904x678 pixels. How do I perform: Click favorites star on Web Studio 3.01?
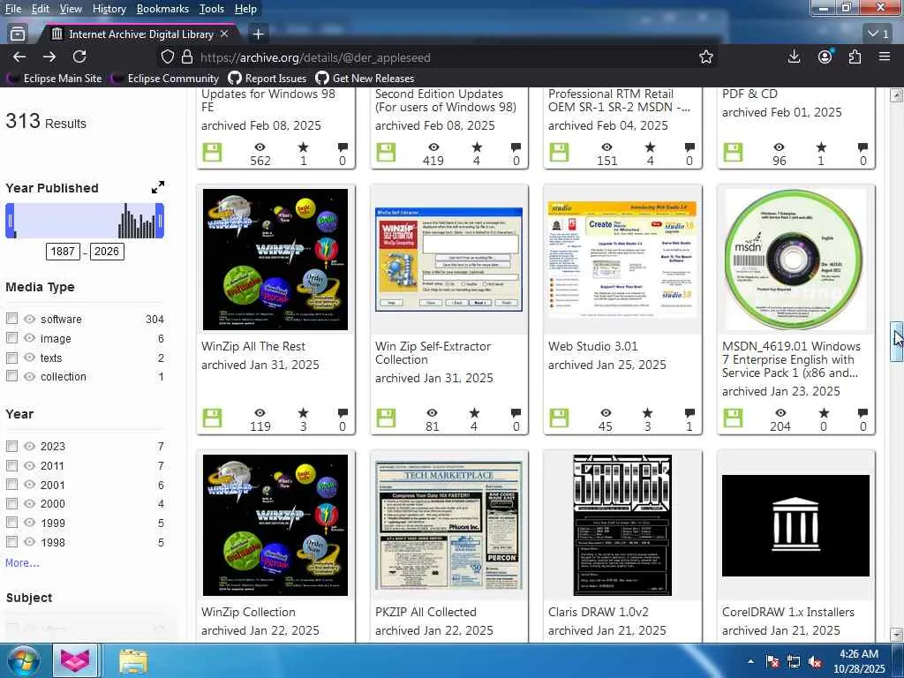647,413
